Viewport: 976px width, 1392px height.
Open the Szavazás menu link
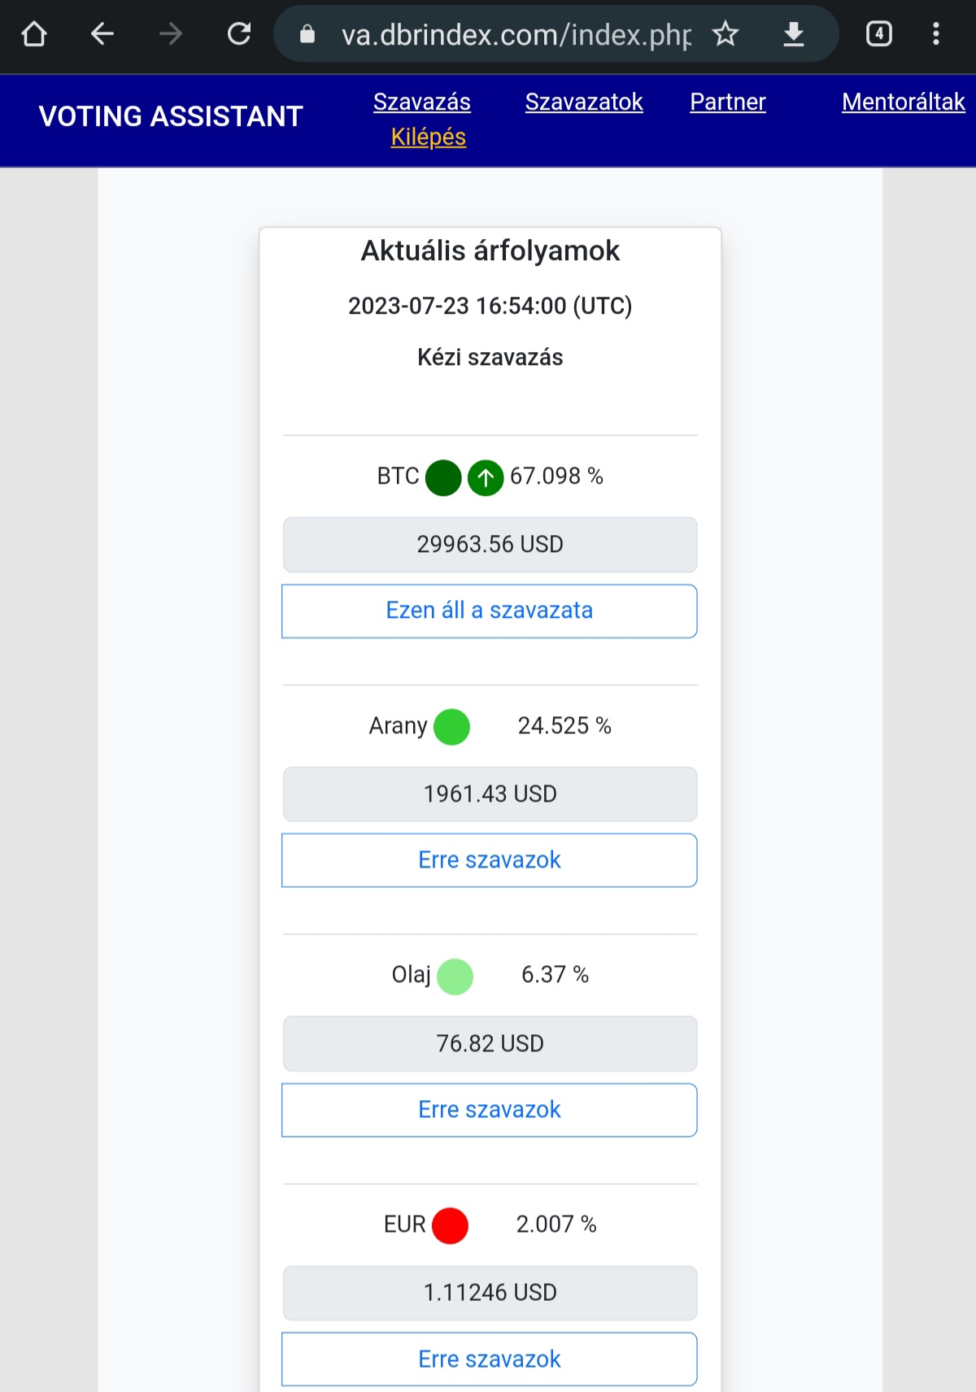[422, 102]
